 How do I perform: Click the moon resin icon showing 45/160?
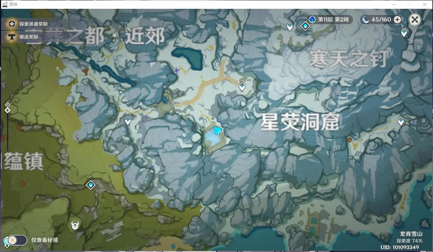(366, 19)
